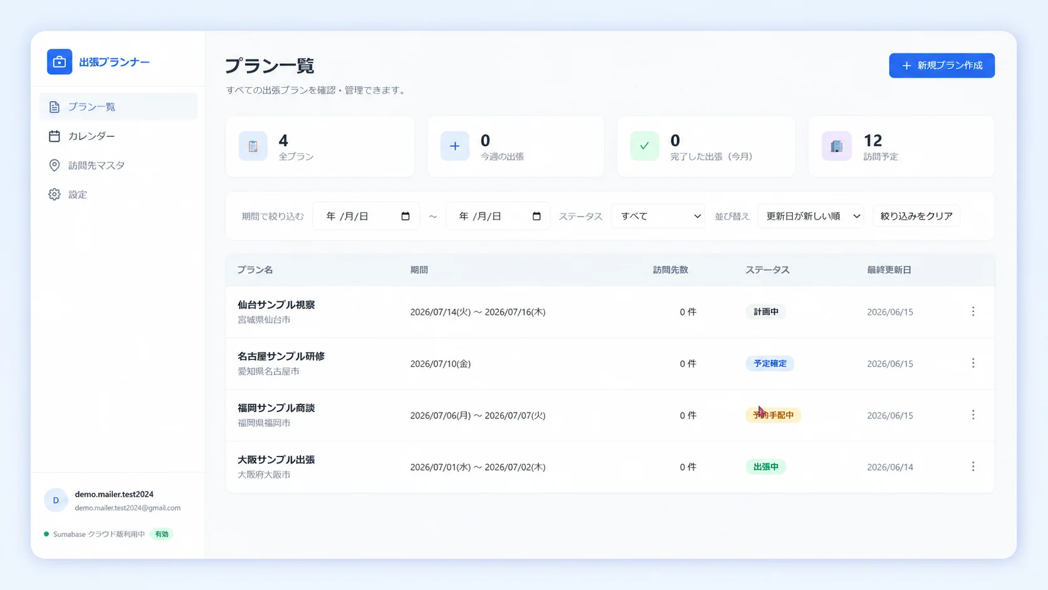Image resolution: width=1048 pixels, height=590 pixels.
Task: Click the 宮城県仙台市 location text
Action: point(264,320)
